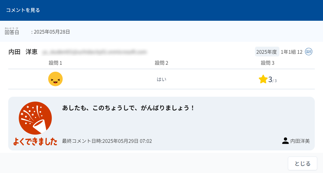Click the 回答日 date 2025年05月28日

pyautogui.click(x=52, y=32)
